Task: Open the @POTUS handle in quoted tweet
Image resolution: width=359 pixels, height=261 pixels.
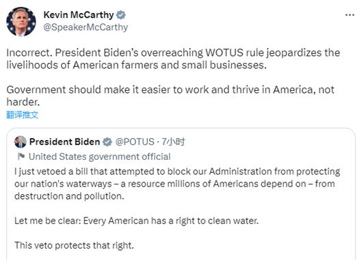Action: (x=135, y=142)
